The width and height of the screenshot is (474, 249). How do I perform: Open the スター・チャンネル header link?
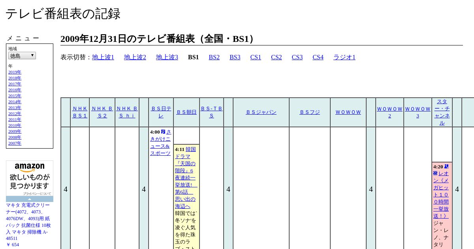coord(442,112)
